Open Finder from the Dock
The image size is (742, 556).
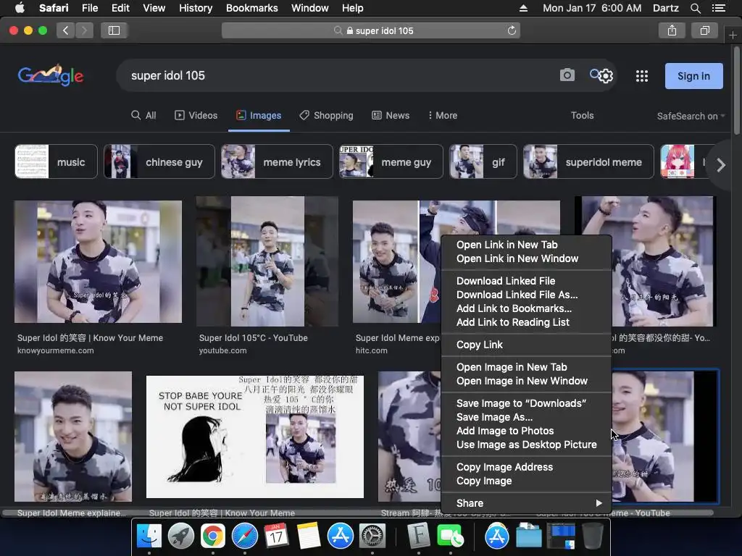149,536
